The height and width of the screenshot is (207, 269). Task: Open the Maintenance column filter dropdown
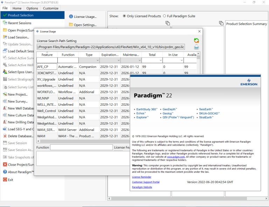pos(139,60)
